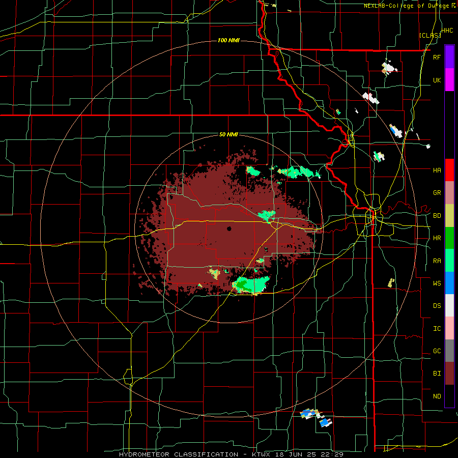This screenshot has width=458, height=458.
Task: Select the GR legend color block
Action: click(x=449, y=192)
